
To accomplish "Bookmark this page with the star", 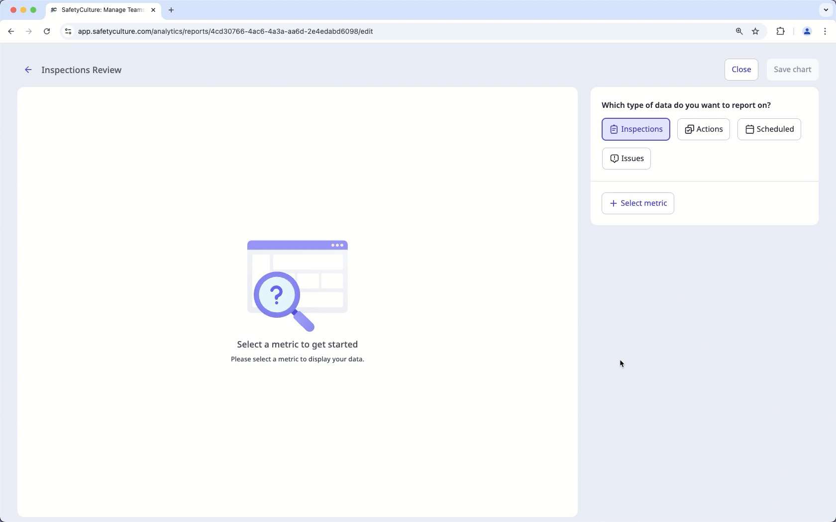I will (755, 31).
